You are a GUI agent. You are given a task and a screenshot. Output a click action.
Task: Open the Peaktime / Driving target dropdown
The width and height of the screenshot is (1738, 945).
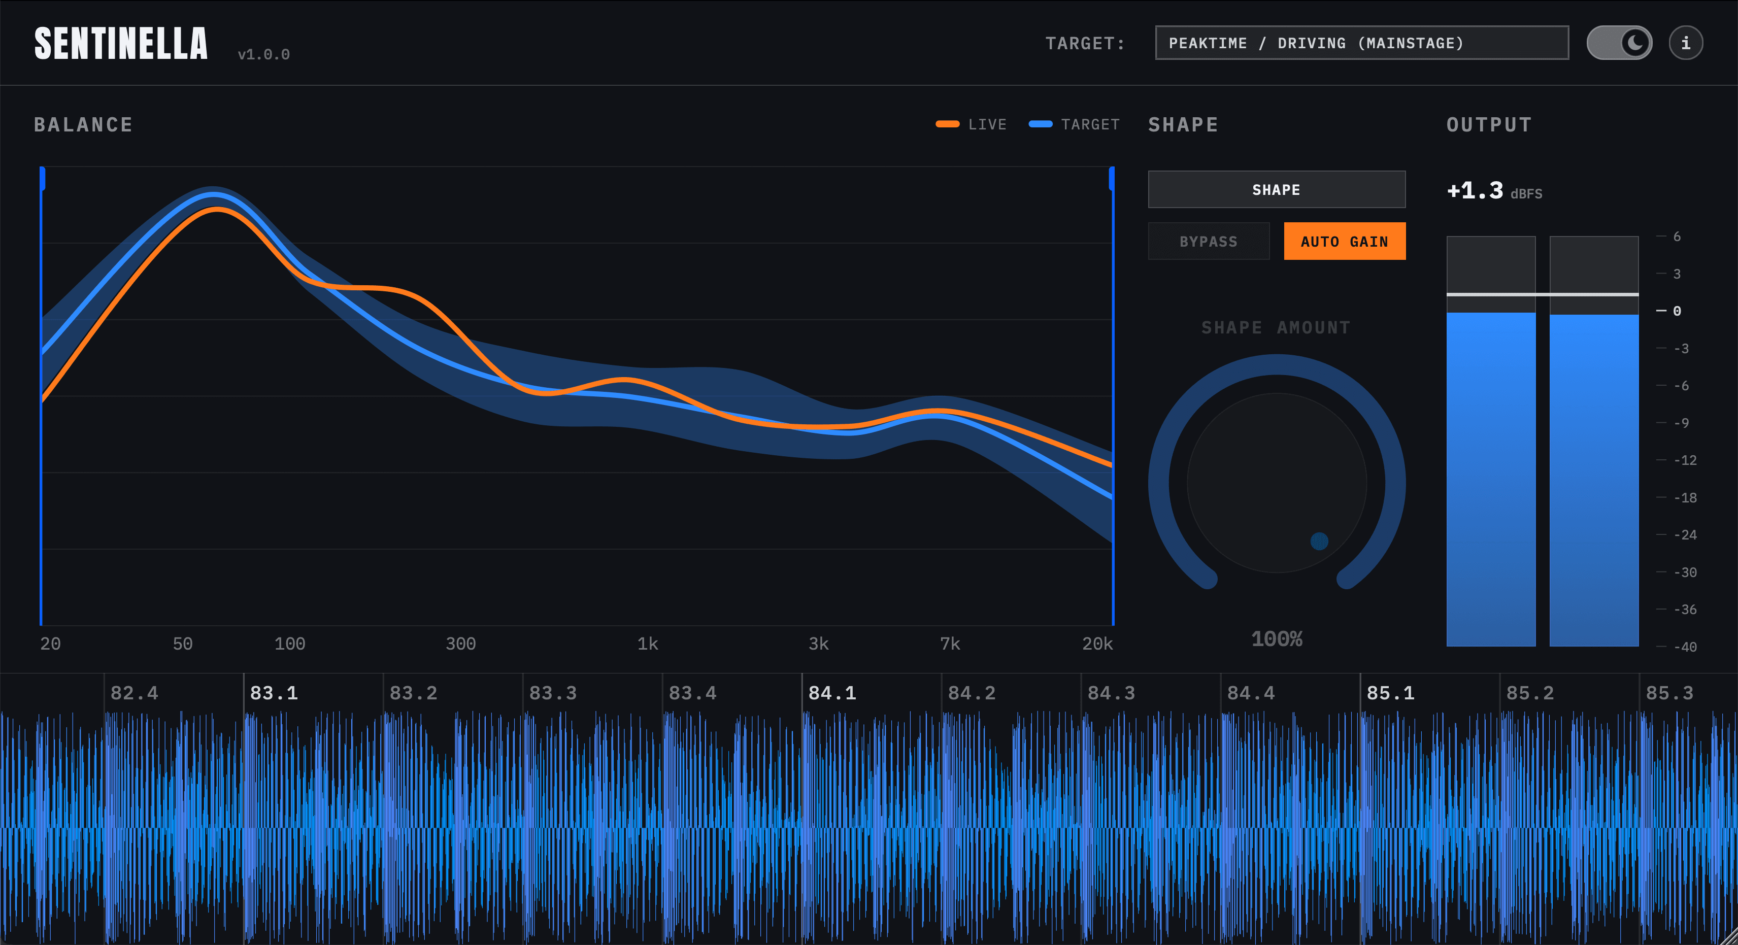point(1361,43)
